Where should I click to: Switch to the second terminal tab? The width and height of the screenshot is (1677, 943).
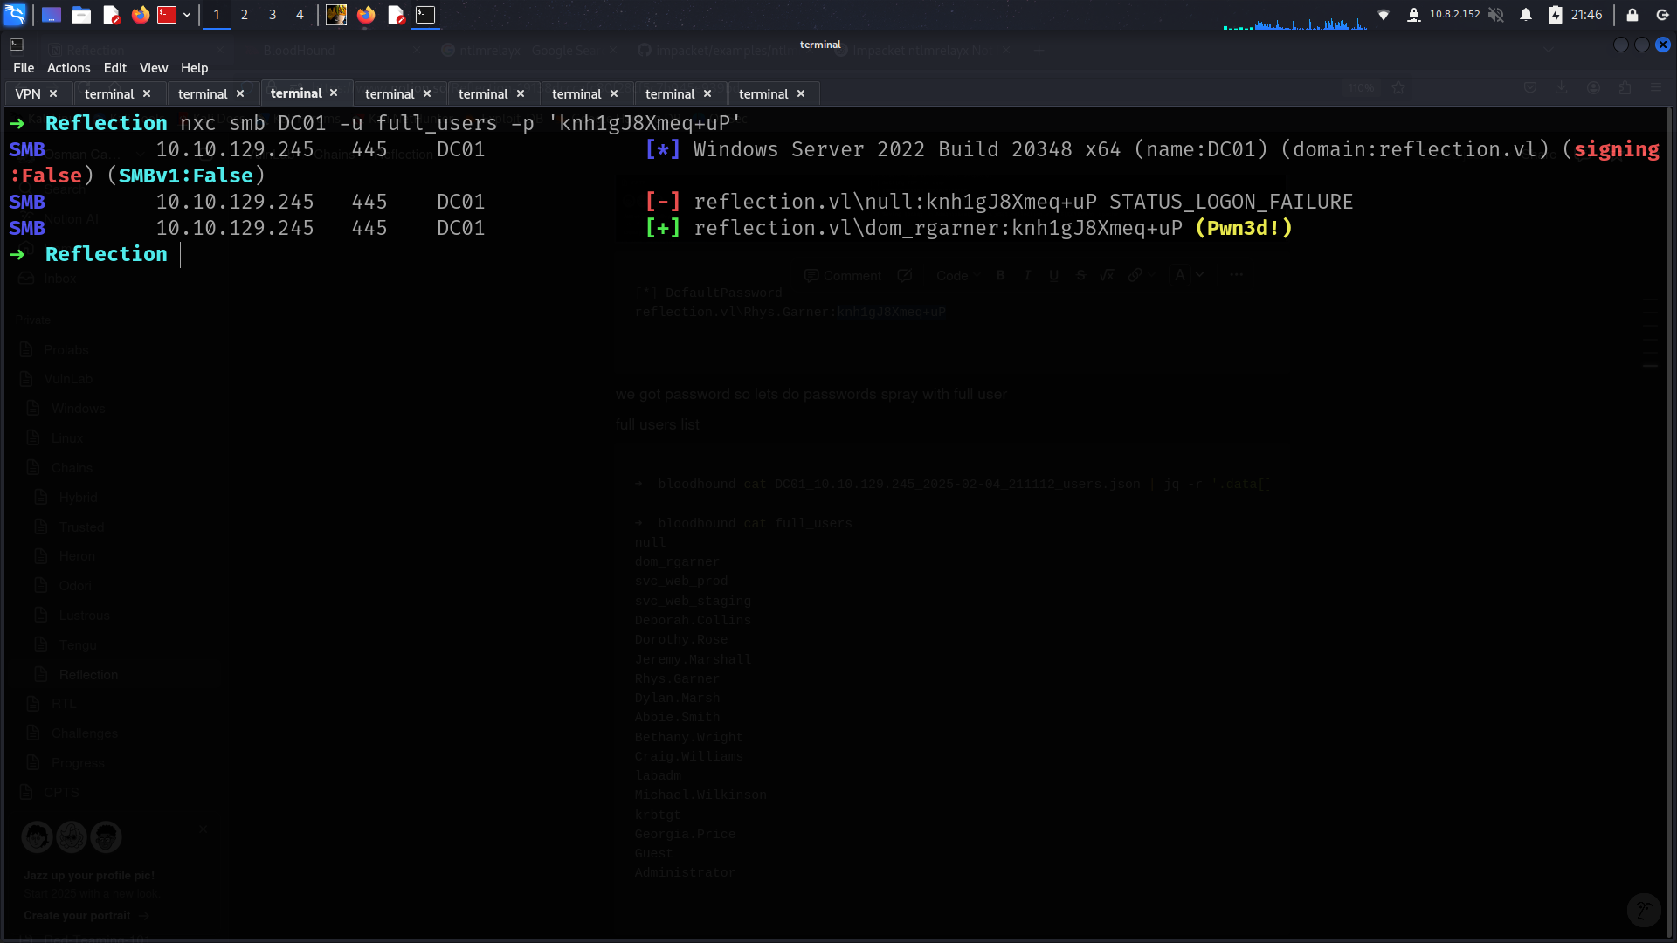click(x=203, y=93)
